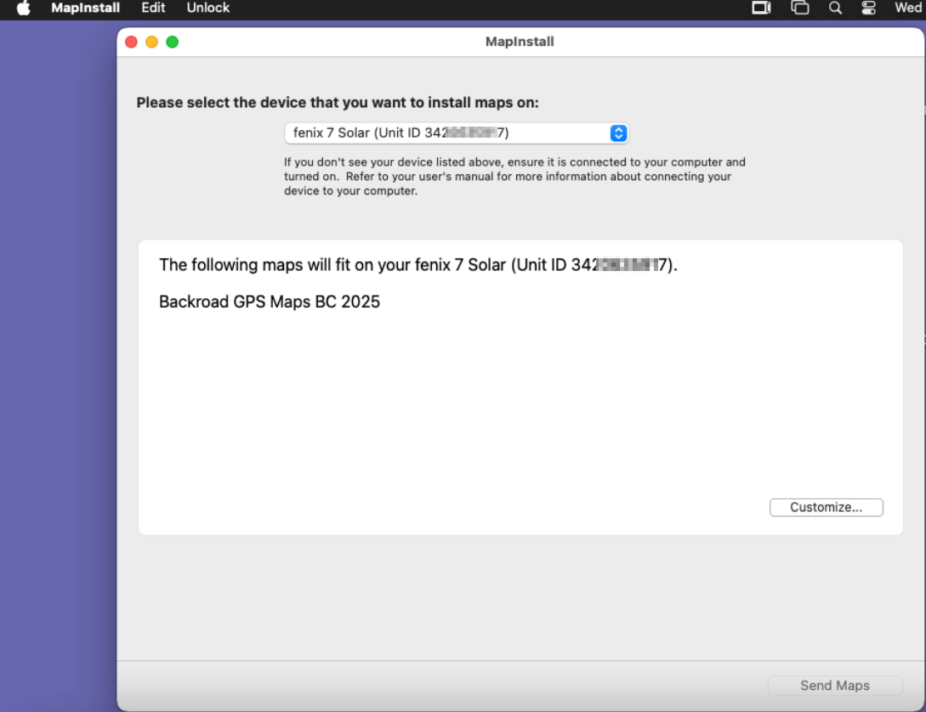This screenshot has width=926, height=712.
Task: Open the Apple menu
Action: pos(24,8)
